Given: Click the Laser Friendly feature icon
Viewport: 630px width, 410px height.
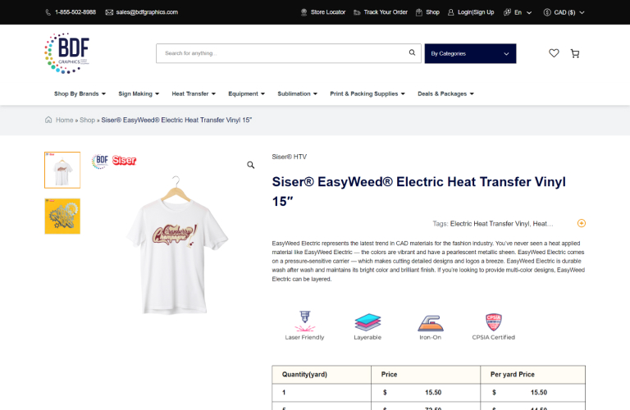Looking at the screenshot, I should pos(304,321).
